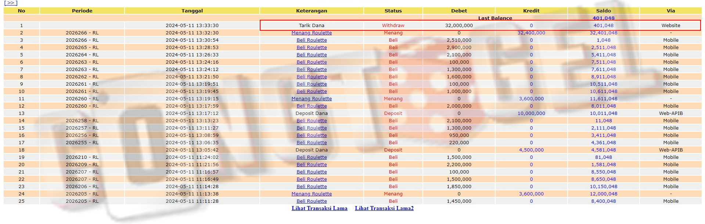Click the Saldo column header
Viewport: 705px width, 224px height.
(603, 11)
